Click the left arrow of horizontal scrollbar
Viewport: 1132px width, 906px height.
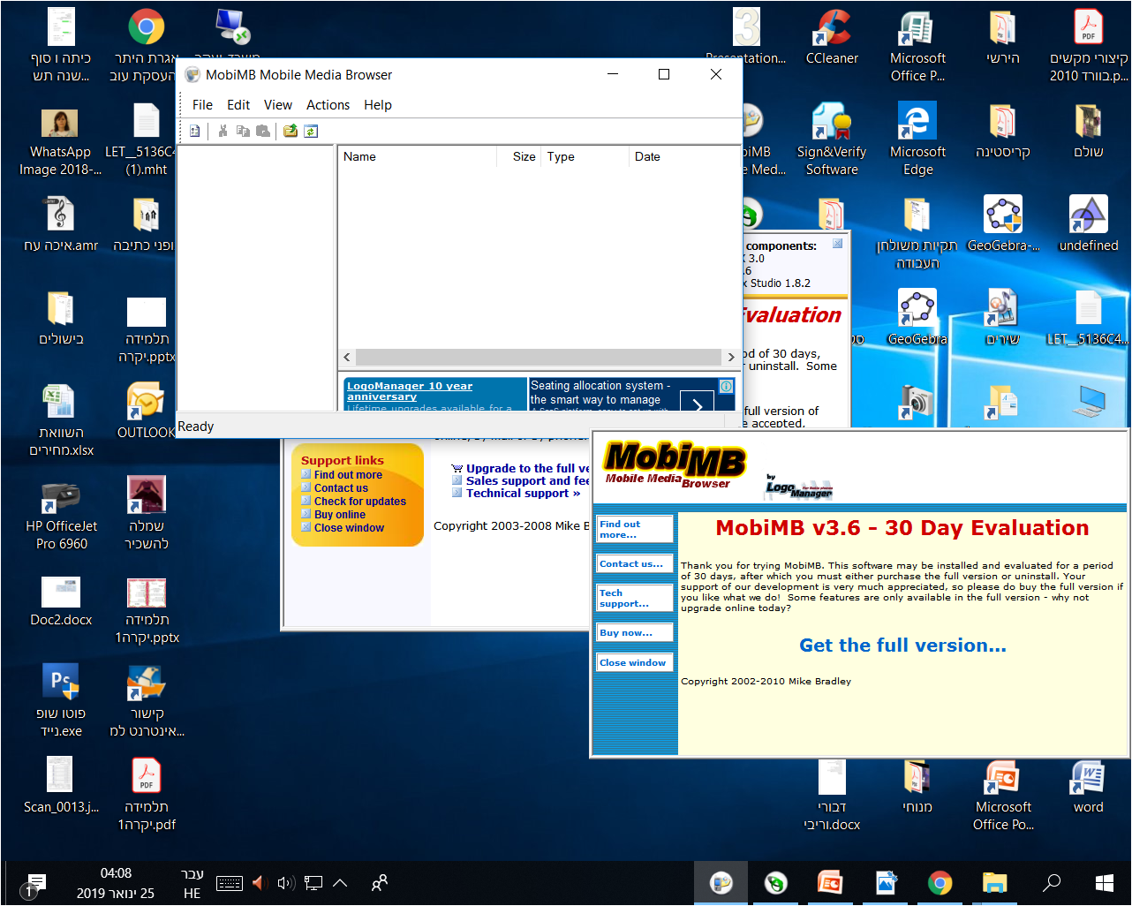[x=347, y=358]
